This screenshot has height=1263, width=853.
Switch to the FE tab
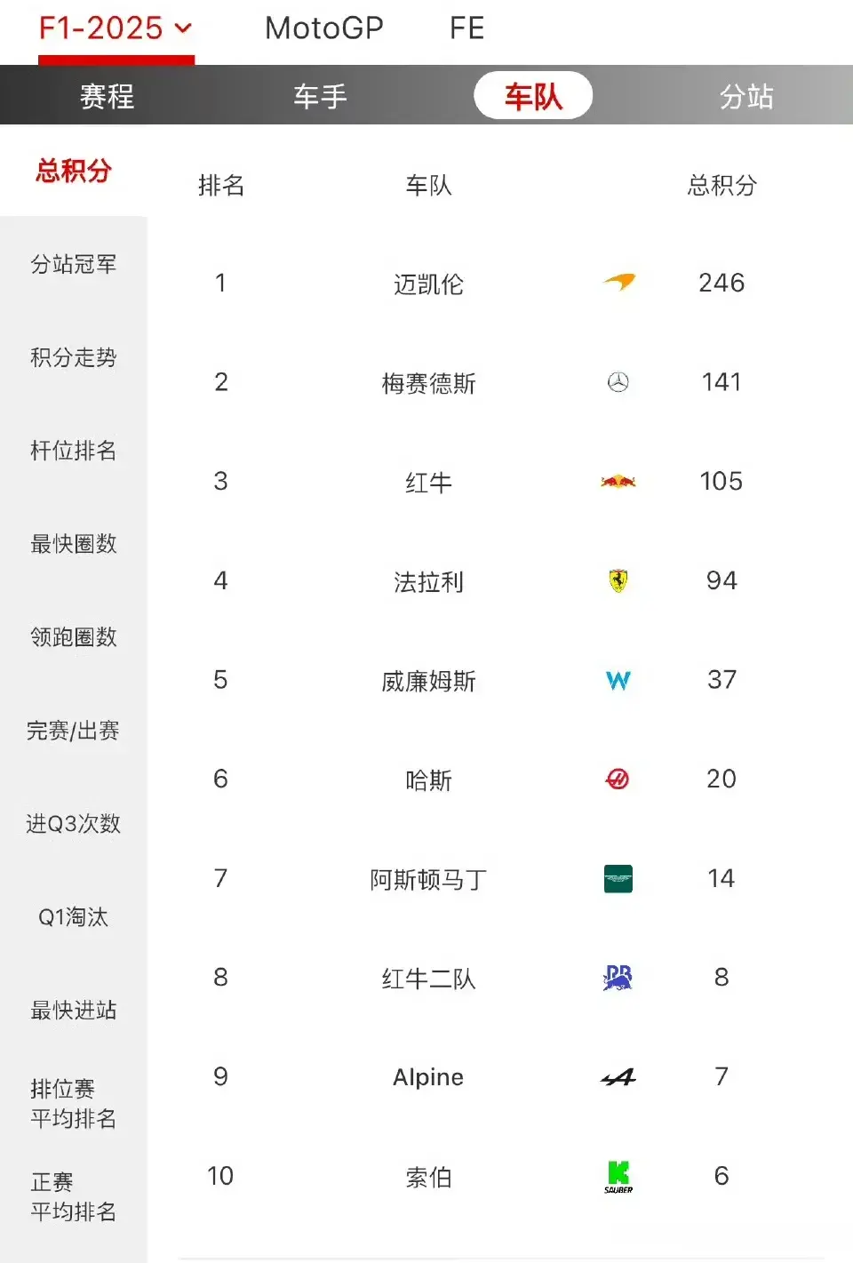(466, 28)
